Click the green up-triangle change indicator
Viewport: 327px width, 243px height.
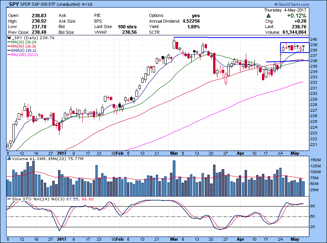[x=269, y=16]
